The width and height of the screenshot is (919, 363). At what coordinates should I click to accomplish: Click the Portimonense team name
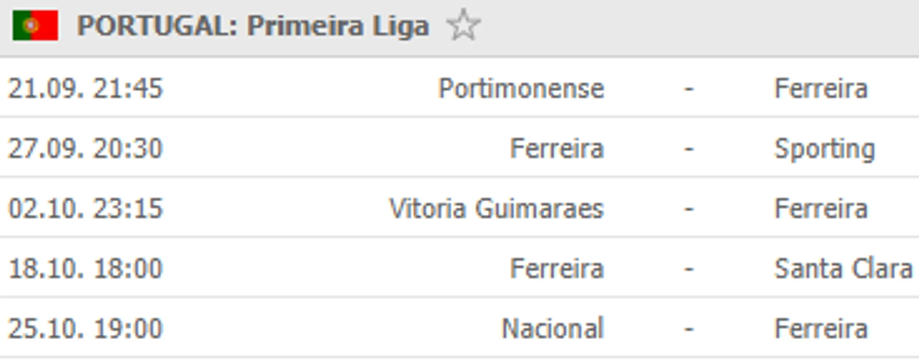click(x=521, y=88)
